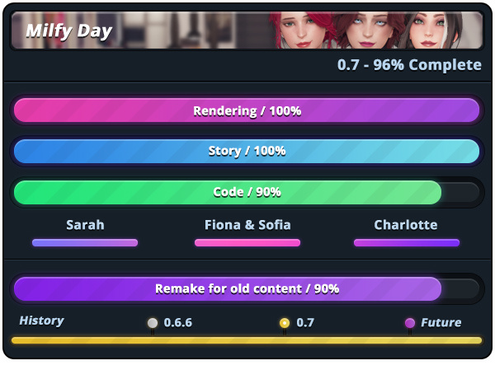Click the middle auburn-haired character portrait
Image resolution: width=495 pixels, height=370 pixels.
click(368, 30)
